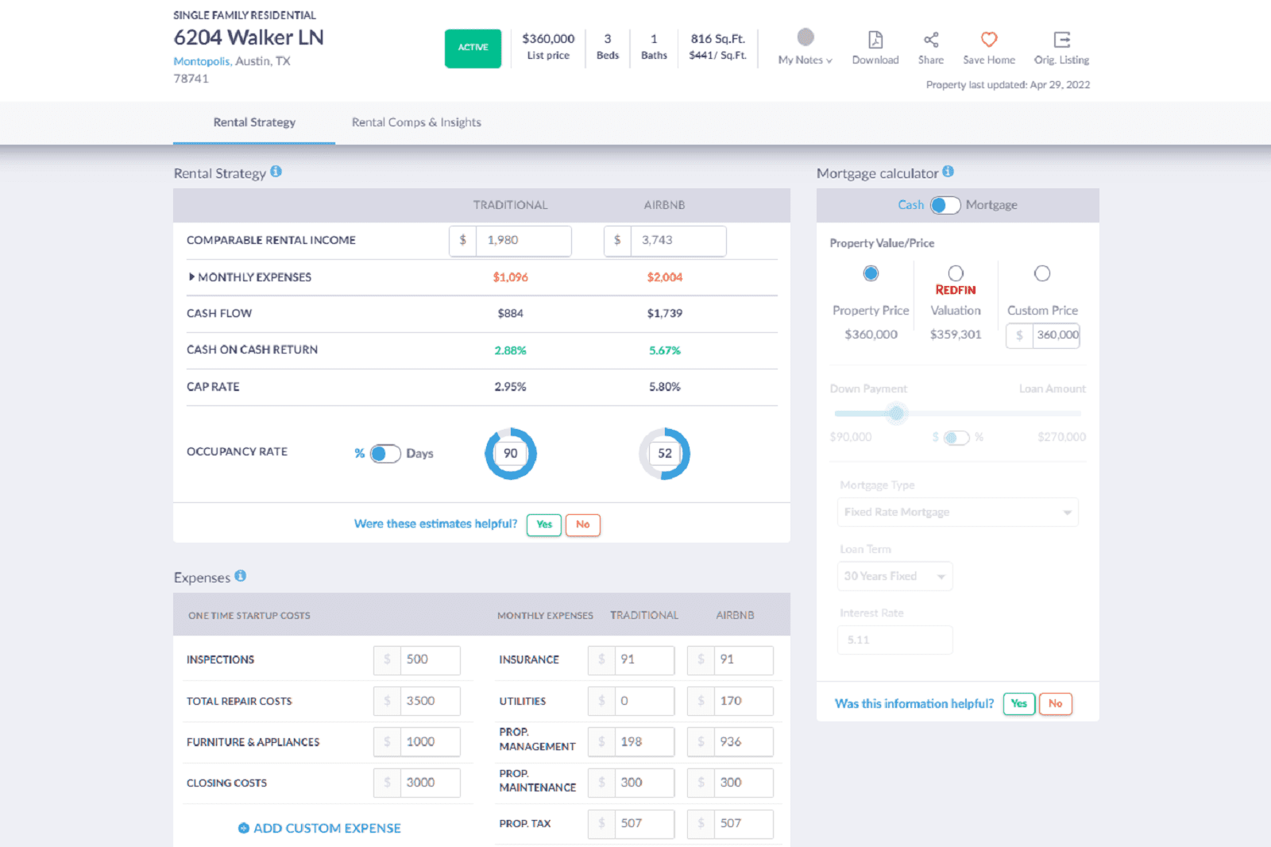
Task: Click the Add Custom Expense plus icon
Action: click(x=244, y=828)
